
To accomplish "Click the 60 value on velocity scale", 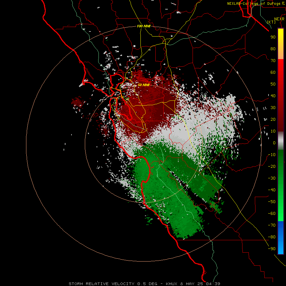I will click(x=273, y=72).
